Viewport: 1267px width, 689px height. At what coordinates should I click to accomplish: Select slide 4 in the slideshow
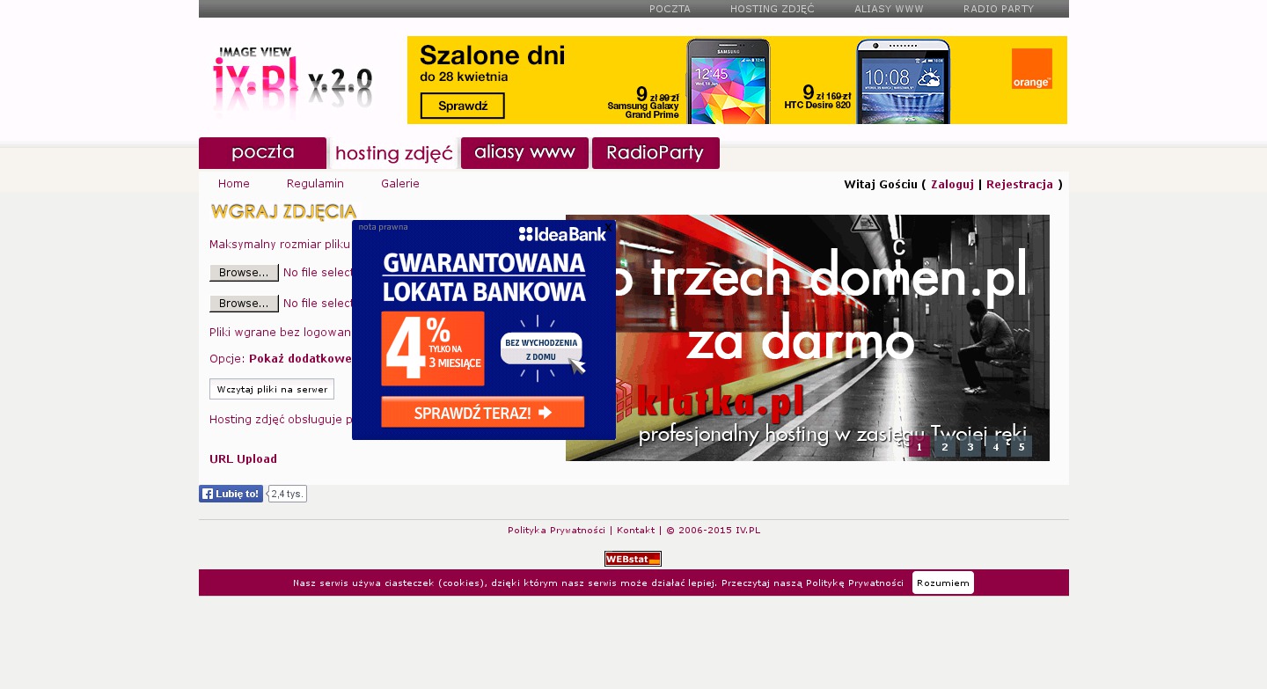point(995,447)
